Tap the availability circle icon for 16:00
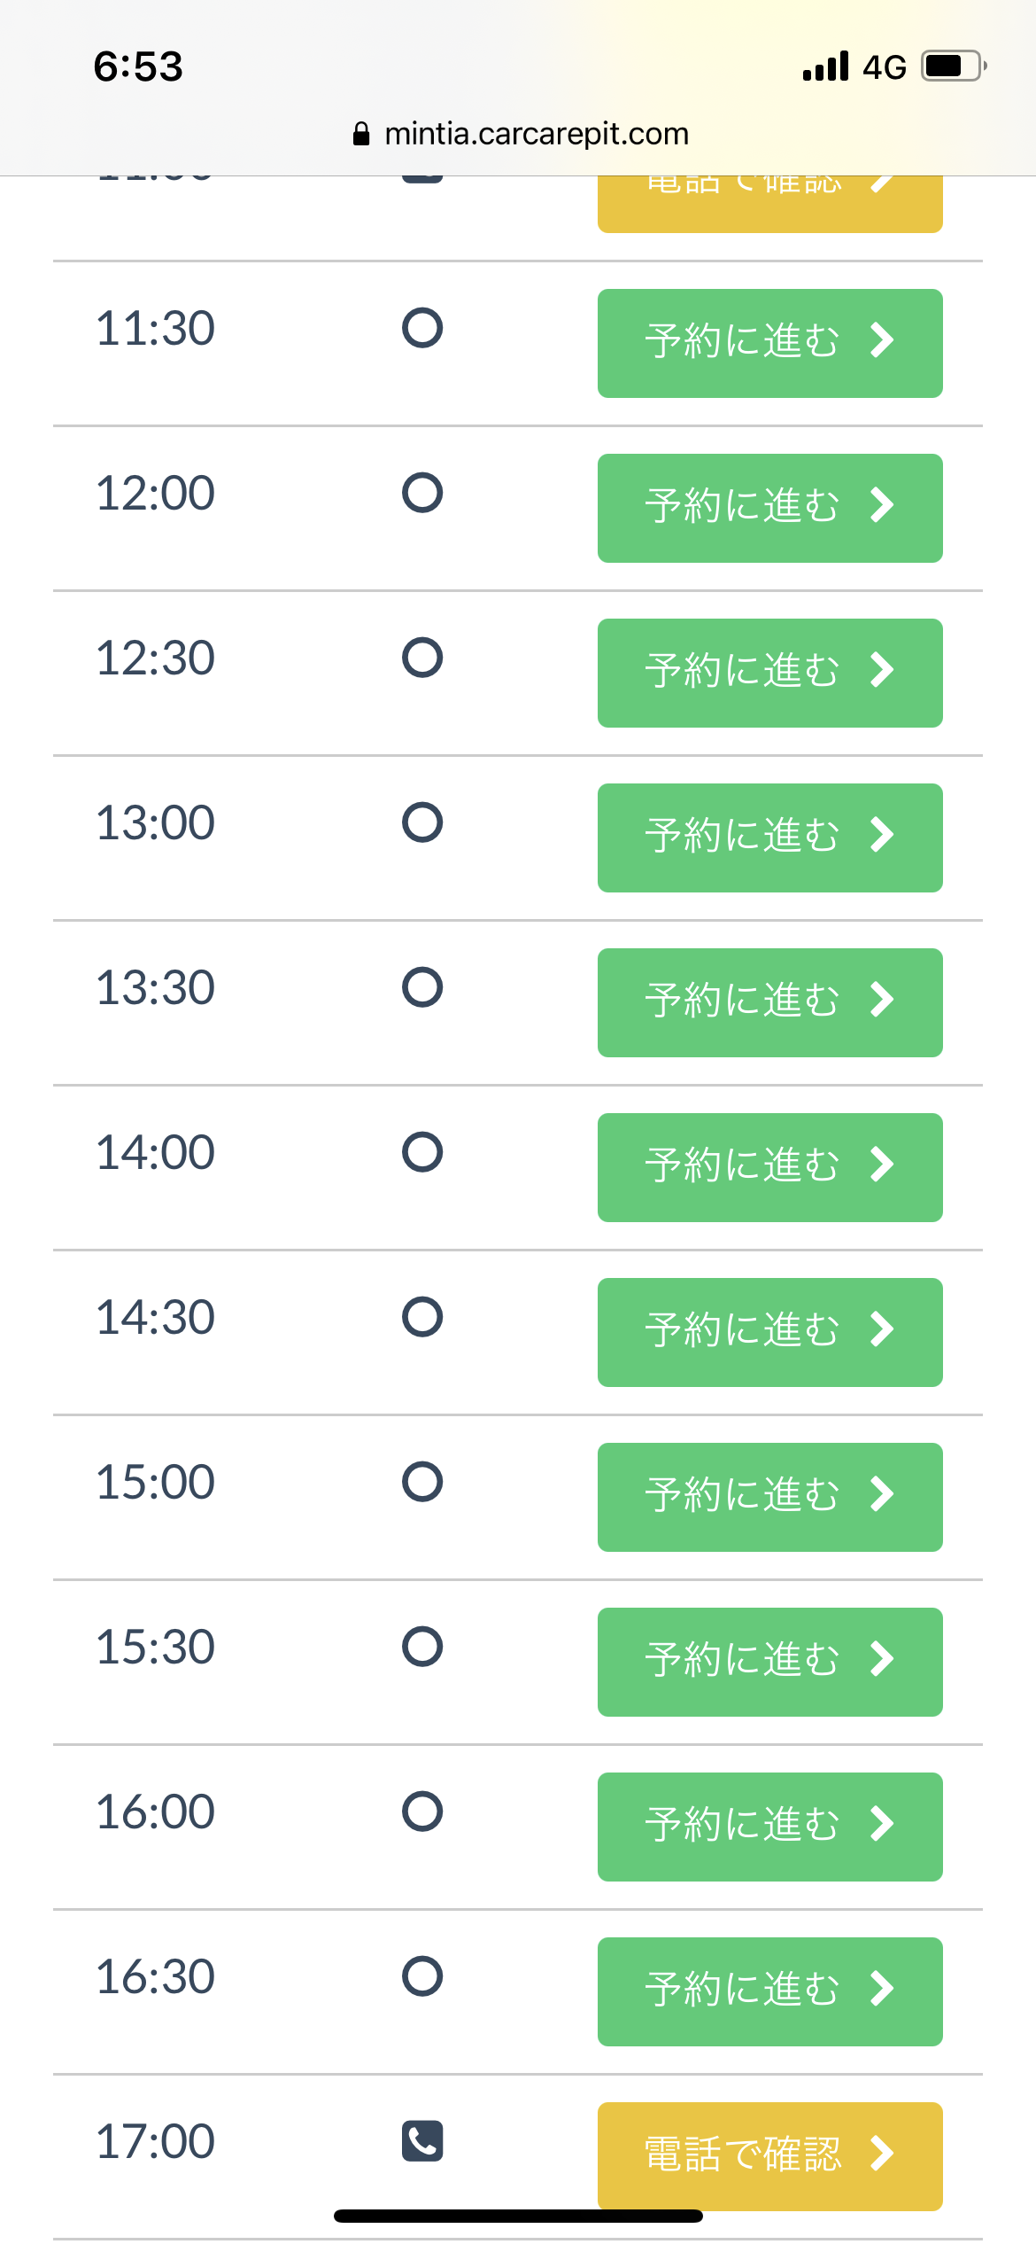This screenshot has height=2244, width=1036. pos(422,1812)
